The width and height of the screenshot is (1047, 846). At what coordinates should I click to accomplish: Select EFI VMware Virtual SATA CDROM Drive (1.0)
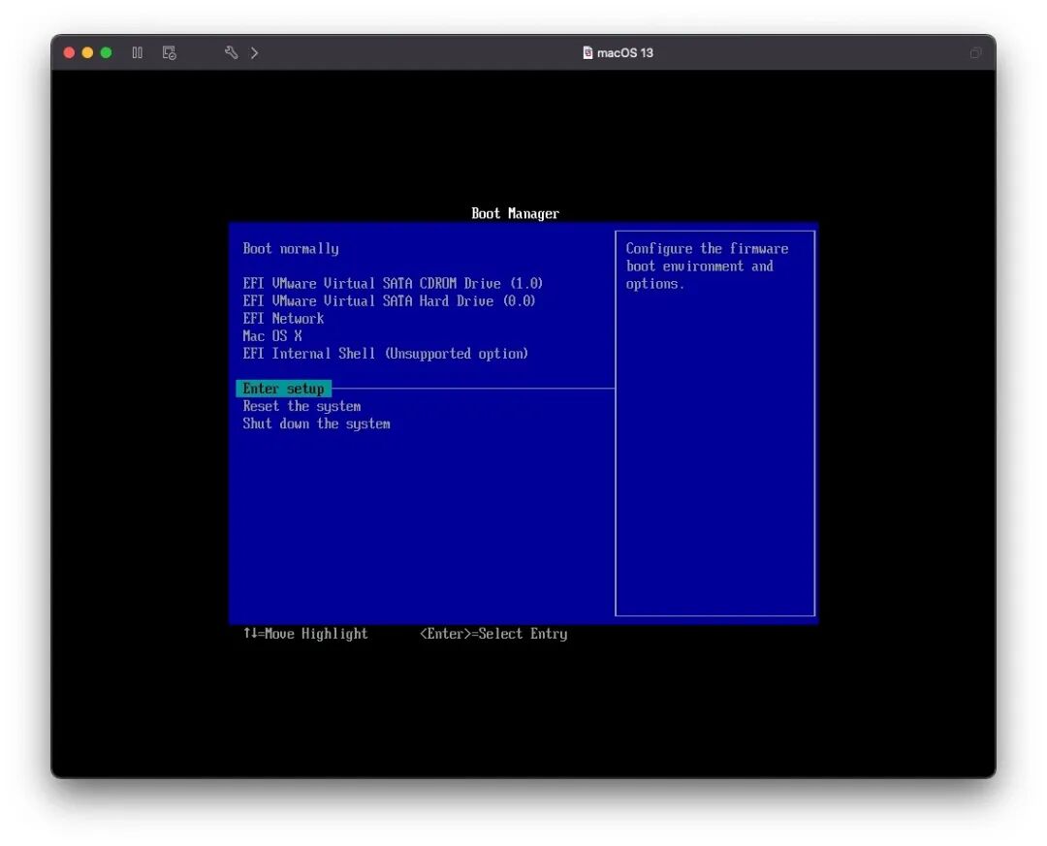(393, 284)
